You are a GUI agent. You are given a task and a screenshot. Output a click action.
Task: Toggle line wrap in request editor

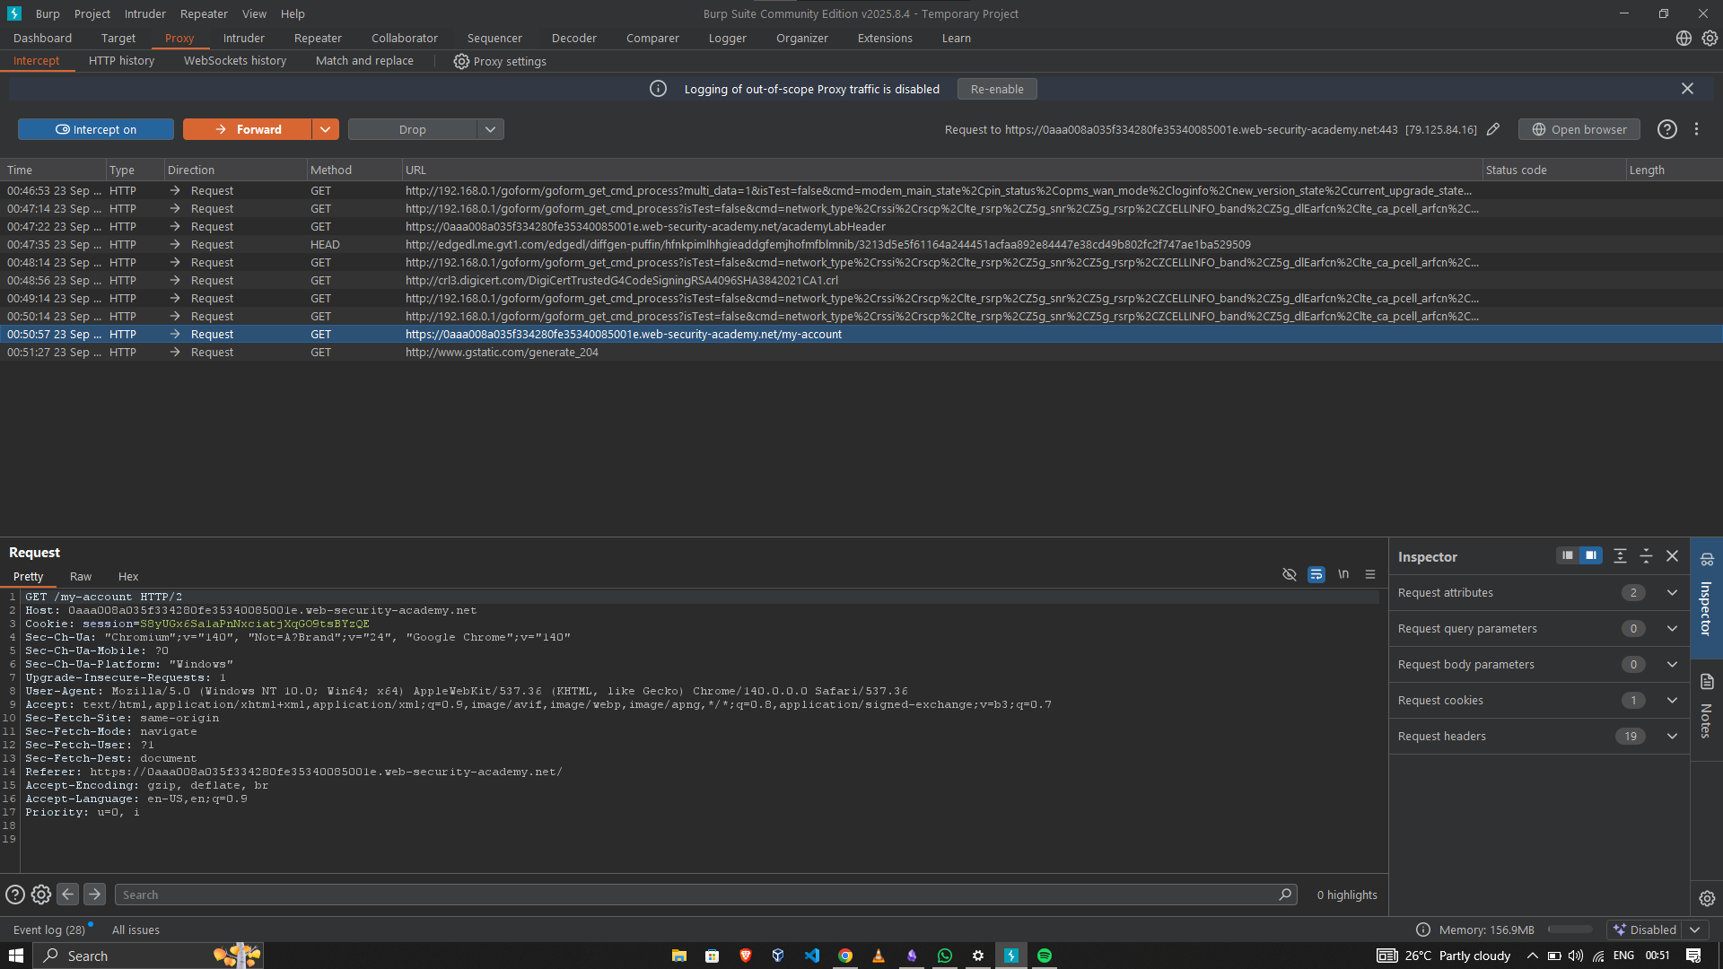tap(1316, 574)
